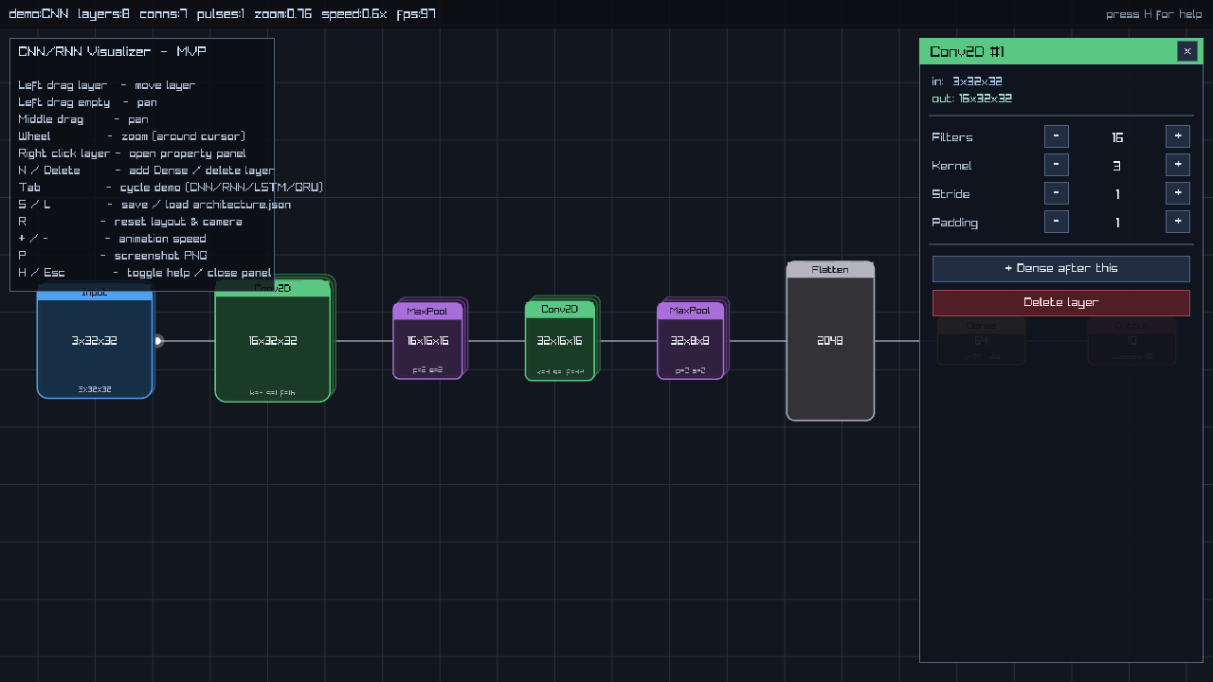
Task: Increase the Stride value with plus button
Action: pos(1178,193)
